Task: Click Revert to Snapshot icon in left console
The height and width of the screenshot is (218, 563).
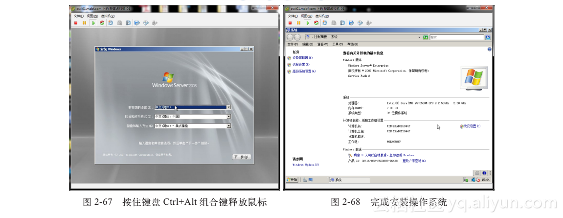Action: click(119, 23)
